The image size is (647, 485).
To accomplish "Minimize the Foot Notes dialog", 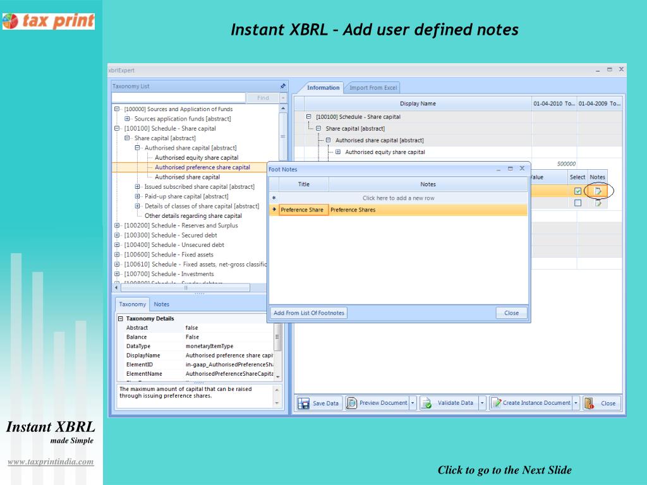I will pyautogui.click(x=499, y=169).
